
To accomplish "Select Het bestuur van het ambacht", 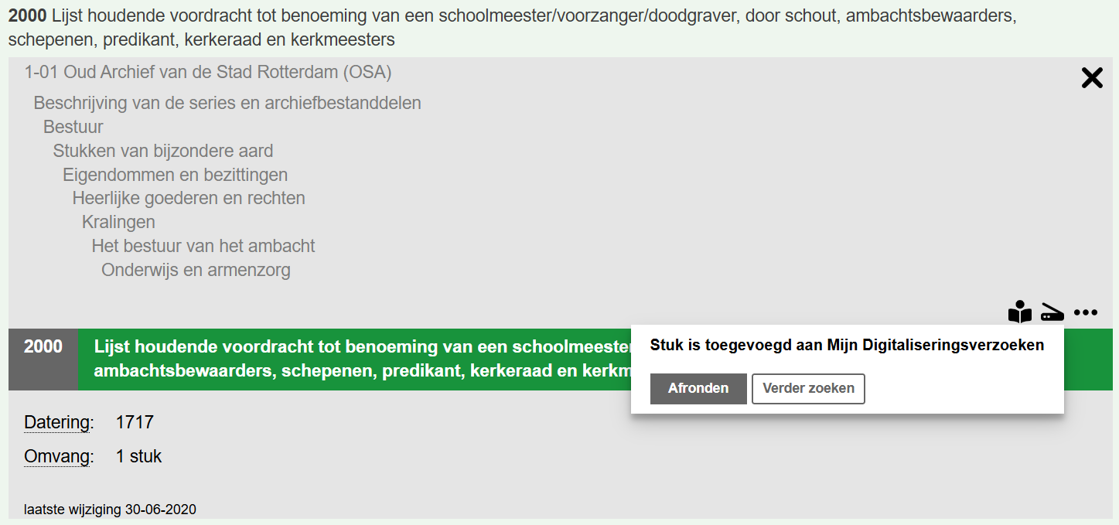I will click(203, 247).
